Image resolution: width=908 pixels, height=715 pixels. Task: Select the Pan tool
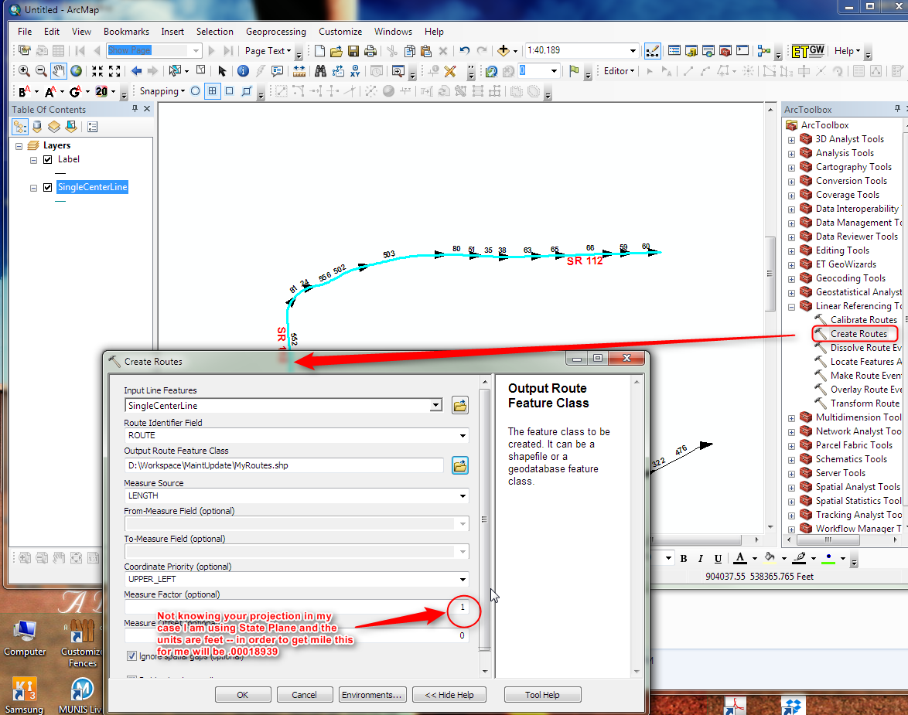point(57,70)
